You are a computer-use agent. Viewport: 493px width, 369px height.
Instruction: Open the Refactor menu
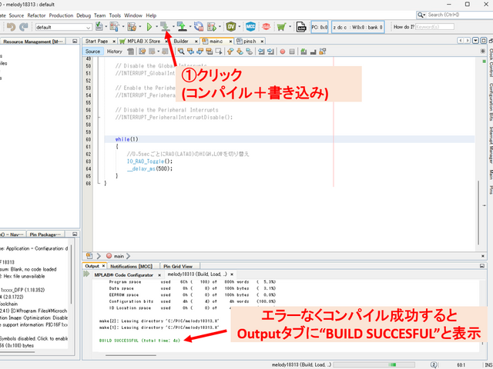pyautogui.click(x=36, y=15)
